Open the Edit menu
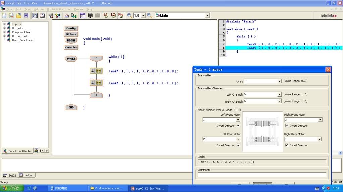Image resolution: width=343 pixels, height=192 pixels. pyautogui.click(x=18, y=9)
